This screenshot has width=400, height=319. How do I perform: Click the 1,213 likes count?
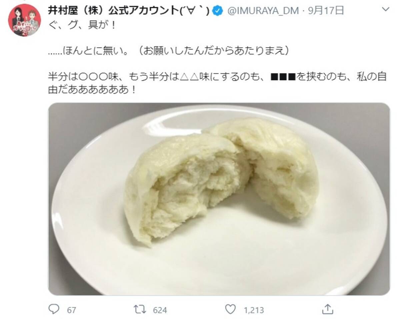pyautogui.click(x=254, y=310)
